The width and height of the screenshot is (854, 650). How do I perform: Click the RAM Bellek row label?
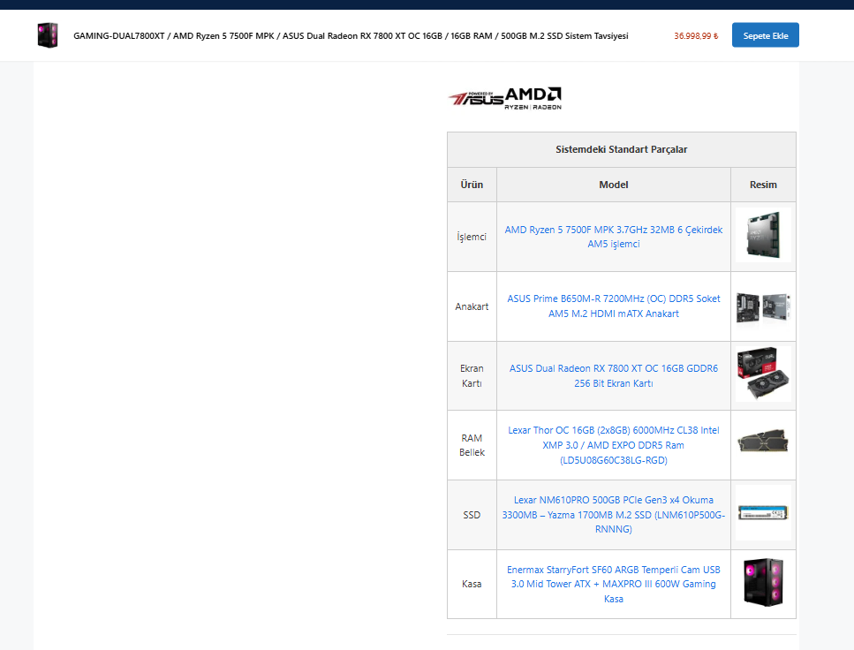pos(472,445)
